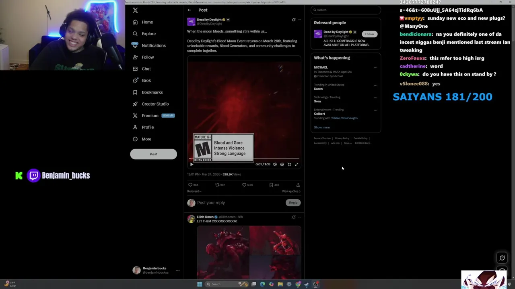Open Microsoft Edge from the taskbar
The height and width of the screenshot is (289, 515).
point(262,284)
